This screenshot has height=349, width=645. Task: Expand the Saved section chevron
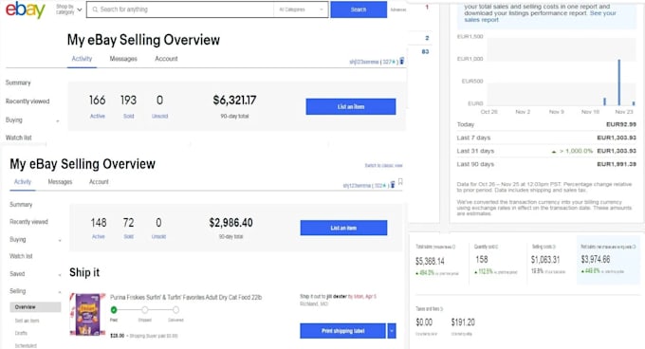click(60, 275)
